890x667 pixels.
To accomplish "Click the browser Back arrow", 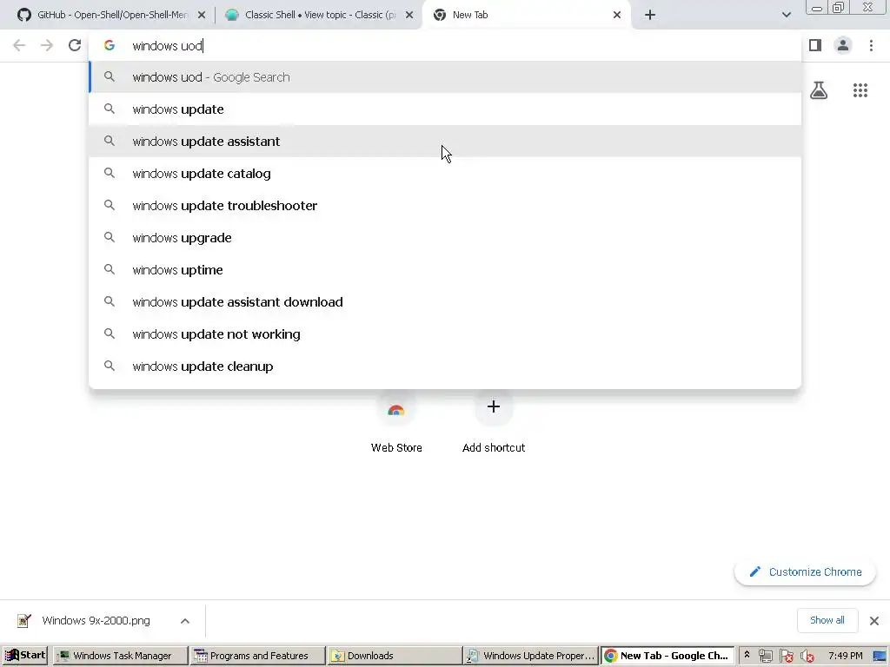I will click(x=19, y=45).
